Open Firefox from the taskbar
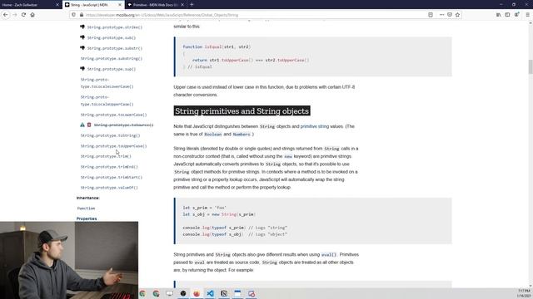Viewport: 533px width, 299px height. point(197,293)
